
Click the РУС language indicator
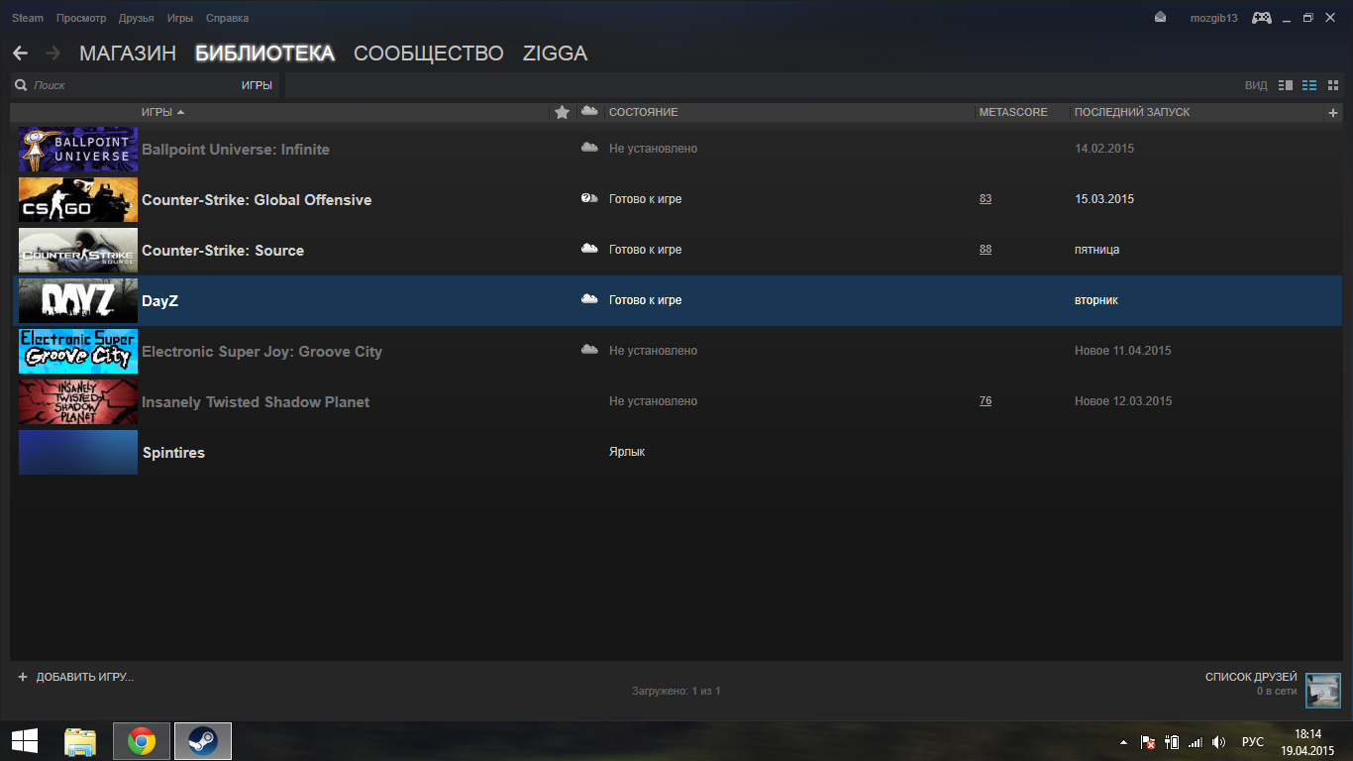(x=1253, y=741)
